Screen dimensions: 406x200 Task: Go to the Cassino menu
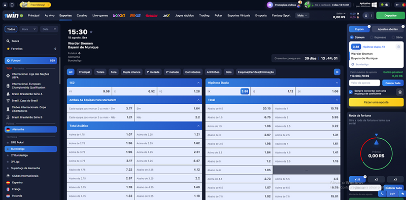[82, 16]
